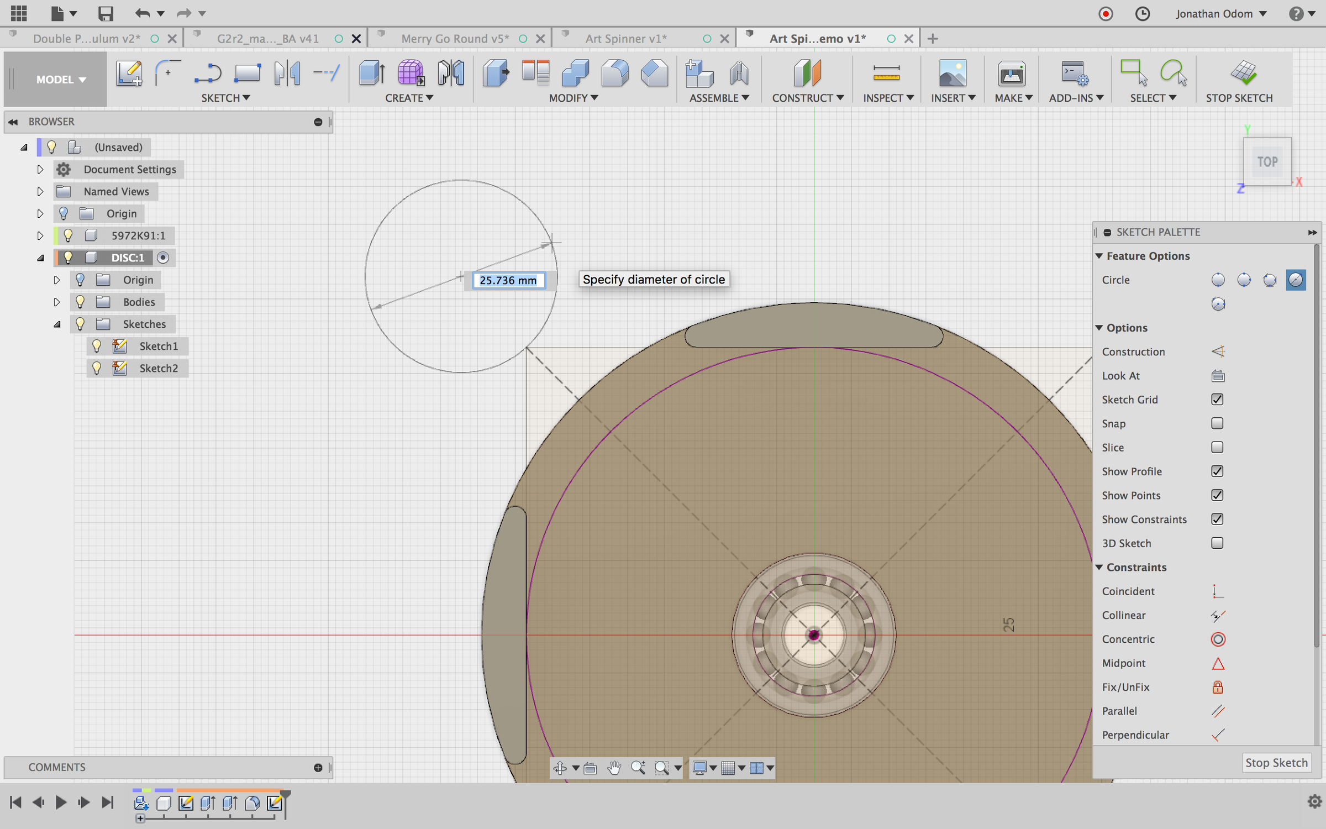Click the Midpoint triangle constraint icon

pyautogui.click(x=1218, y=663)
